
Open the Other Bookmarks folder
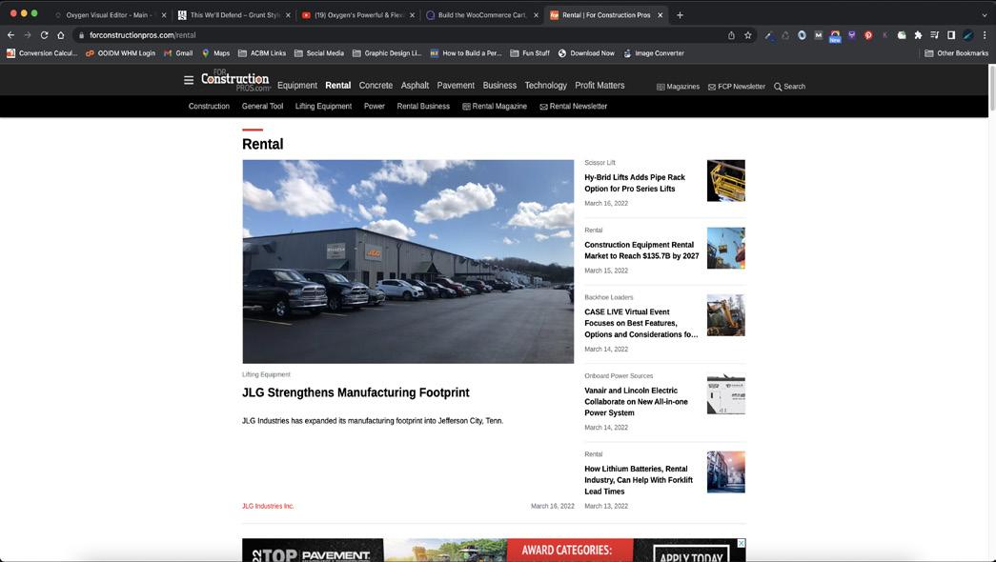[956, 53]
